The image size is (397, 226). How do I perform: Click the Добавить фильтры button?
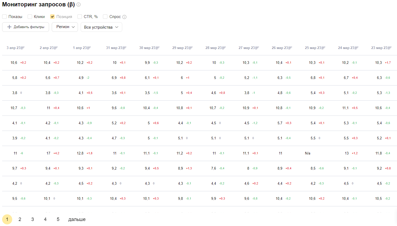[26, 27]
